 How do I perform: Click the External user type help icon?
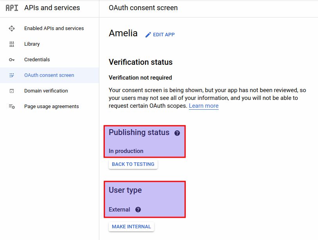(x=138, y=210)
